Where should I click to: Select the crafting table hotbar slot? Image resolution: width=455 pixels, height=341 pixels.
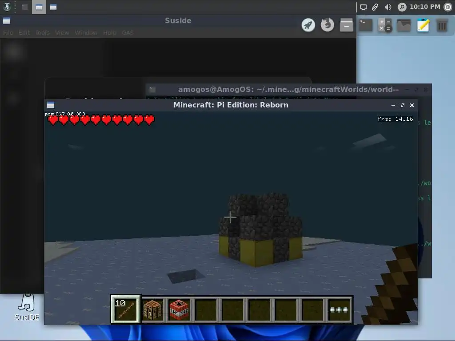coord(152,309)
